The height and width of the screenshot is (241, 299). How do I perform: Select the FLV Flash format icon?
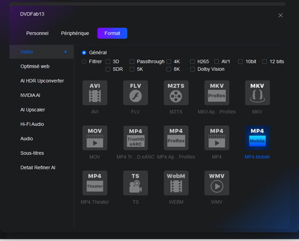point(136,93)
